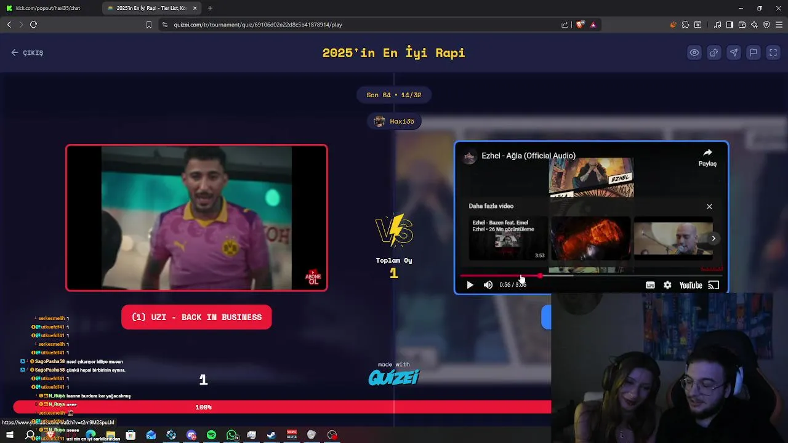Click Paylaş share button in YouTube player
Viewport: 788px width, 443px height.
click(707, 158)
